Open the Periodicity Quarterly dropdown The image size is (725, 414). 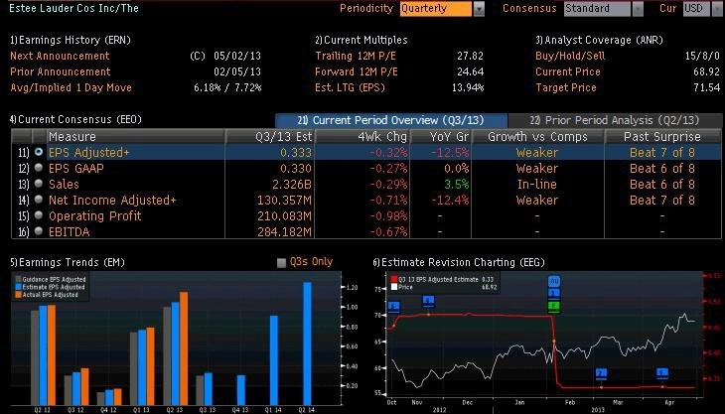point(442,8)
